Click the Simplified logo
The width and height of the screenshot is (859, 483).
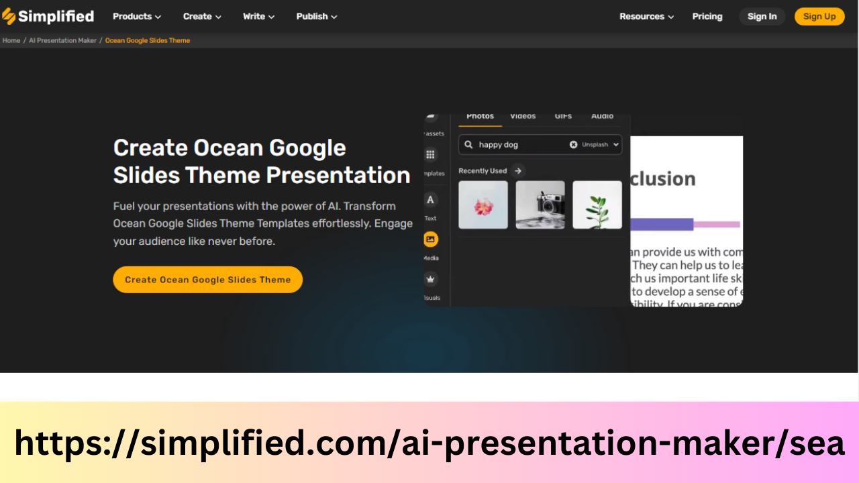pyautogui.click(x=48, y=16)
